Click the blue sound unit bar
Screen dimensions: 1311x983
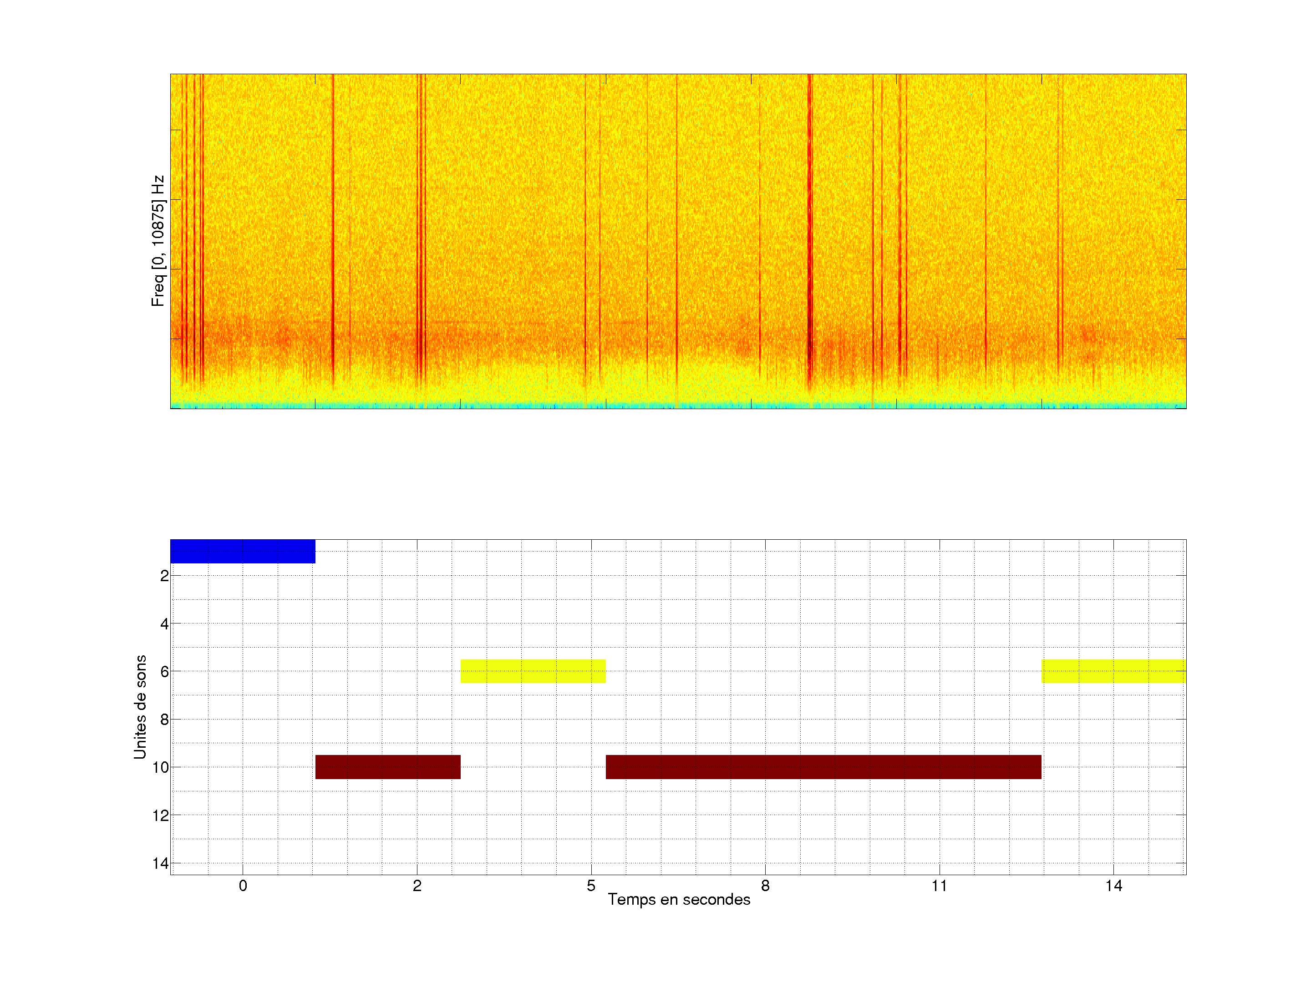pos(243,551)
